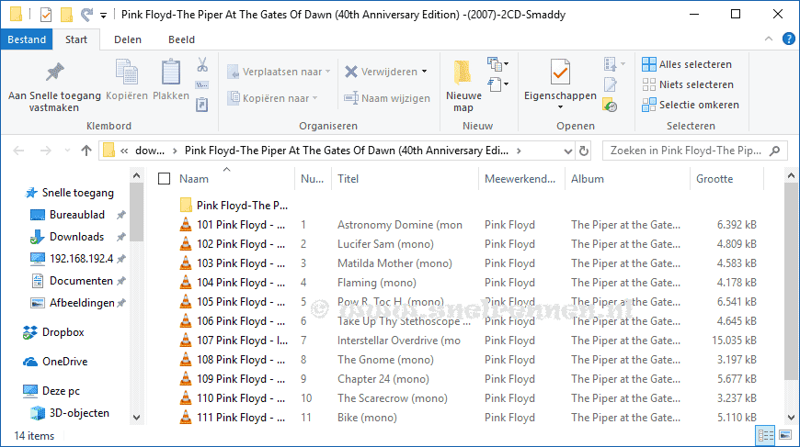Open Eigenschappen properties icon
This screenshot has height=447, width=800.
coord(560,72)
